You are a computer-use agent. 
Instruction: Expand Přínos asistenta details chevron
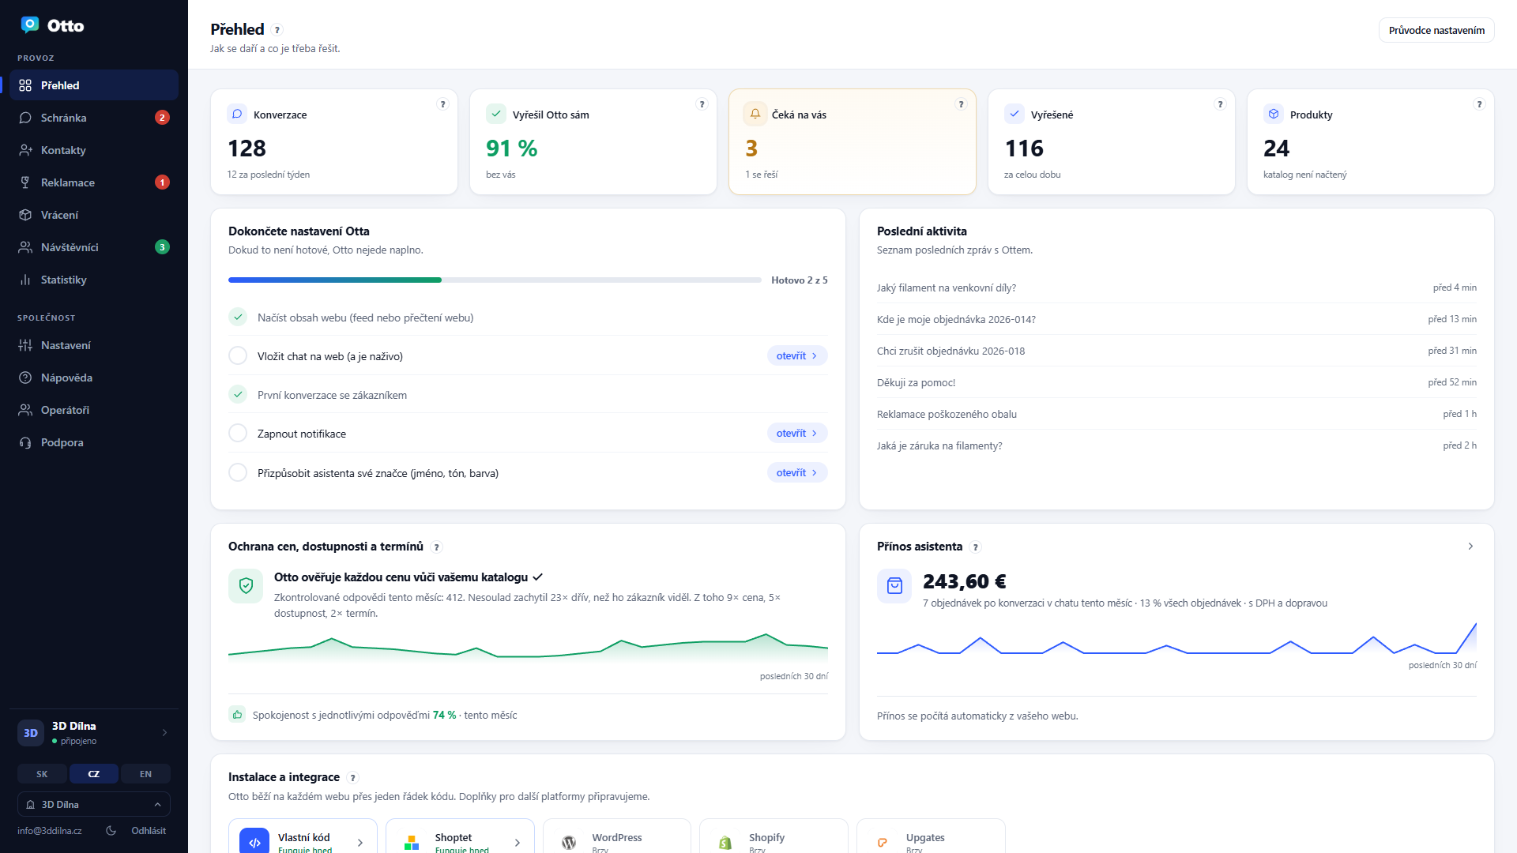1470,547
